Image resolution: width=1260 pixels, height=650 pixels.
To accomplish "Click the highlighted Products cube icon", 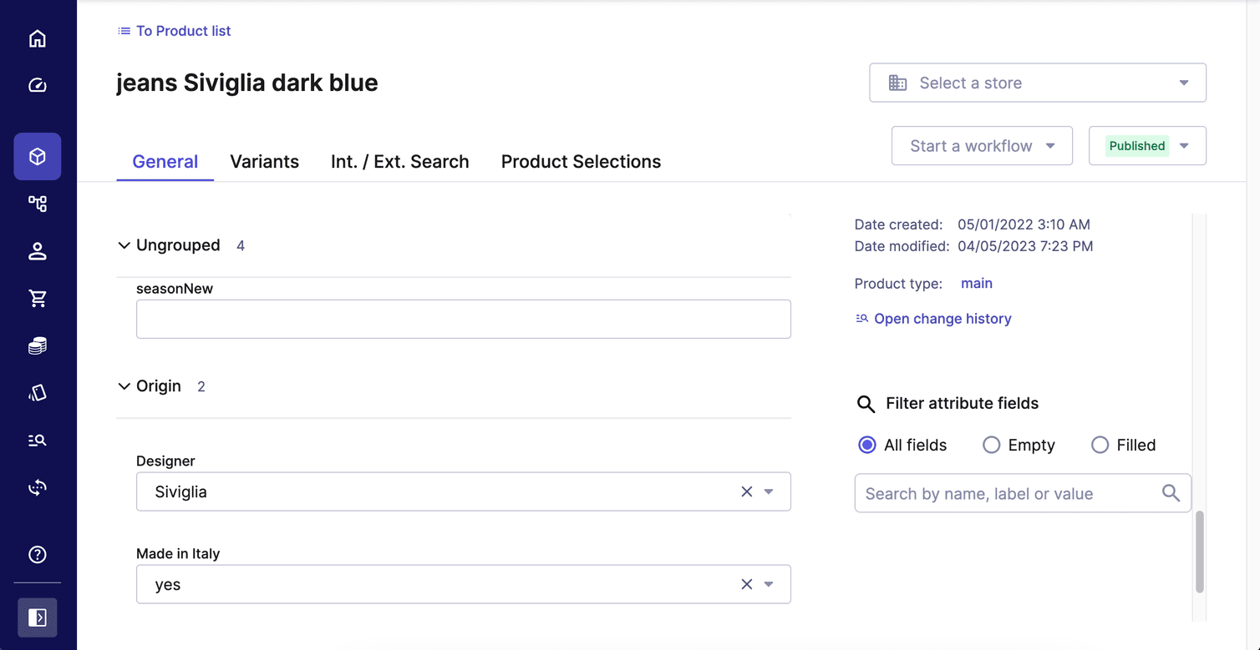I will (x=37, y=156).
